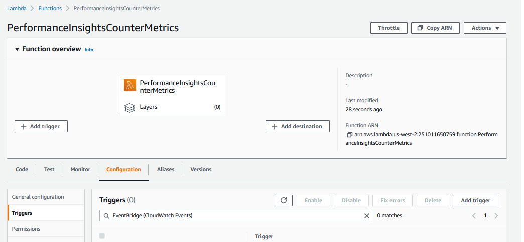
Task: Click Add trigger in function overview diagram
Action: (41, 127)
